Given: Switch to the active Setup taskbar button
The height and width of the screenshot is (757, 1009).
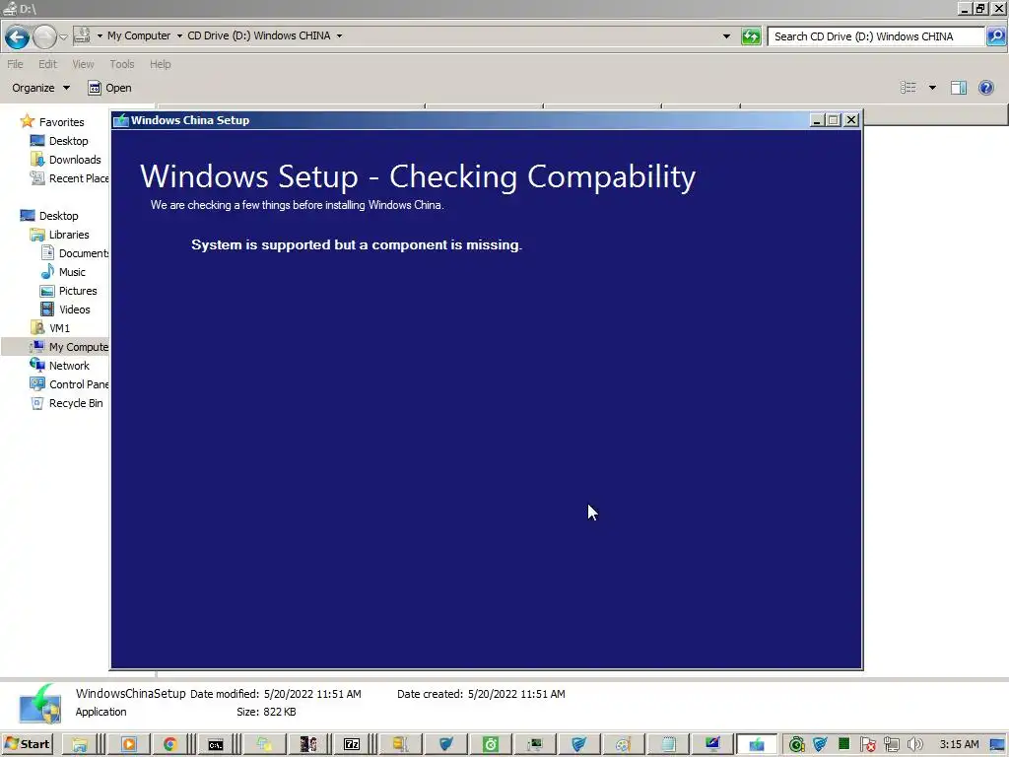Looking at the screenshot, I should click(x=756, y=745).
